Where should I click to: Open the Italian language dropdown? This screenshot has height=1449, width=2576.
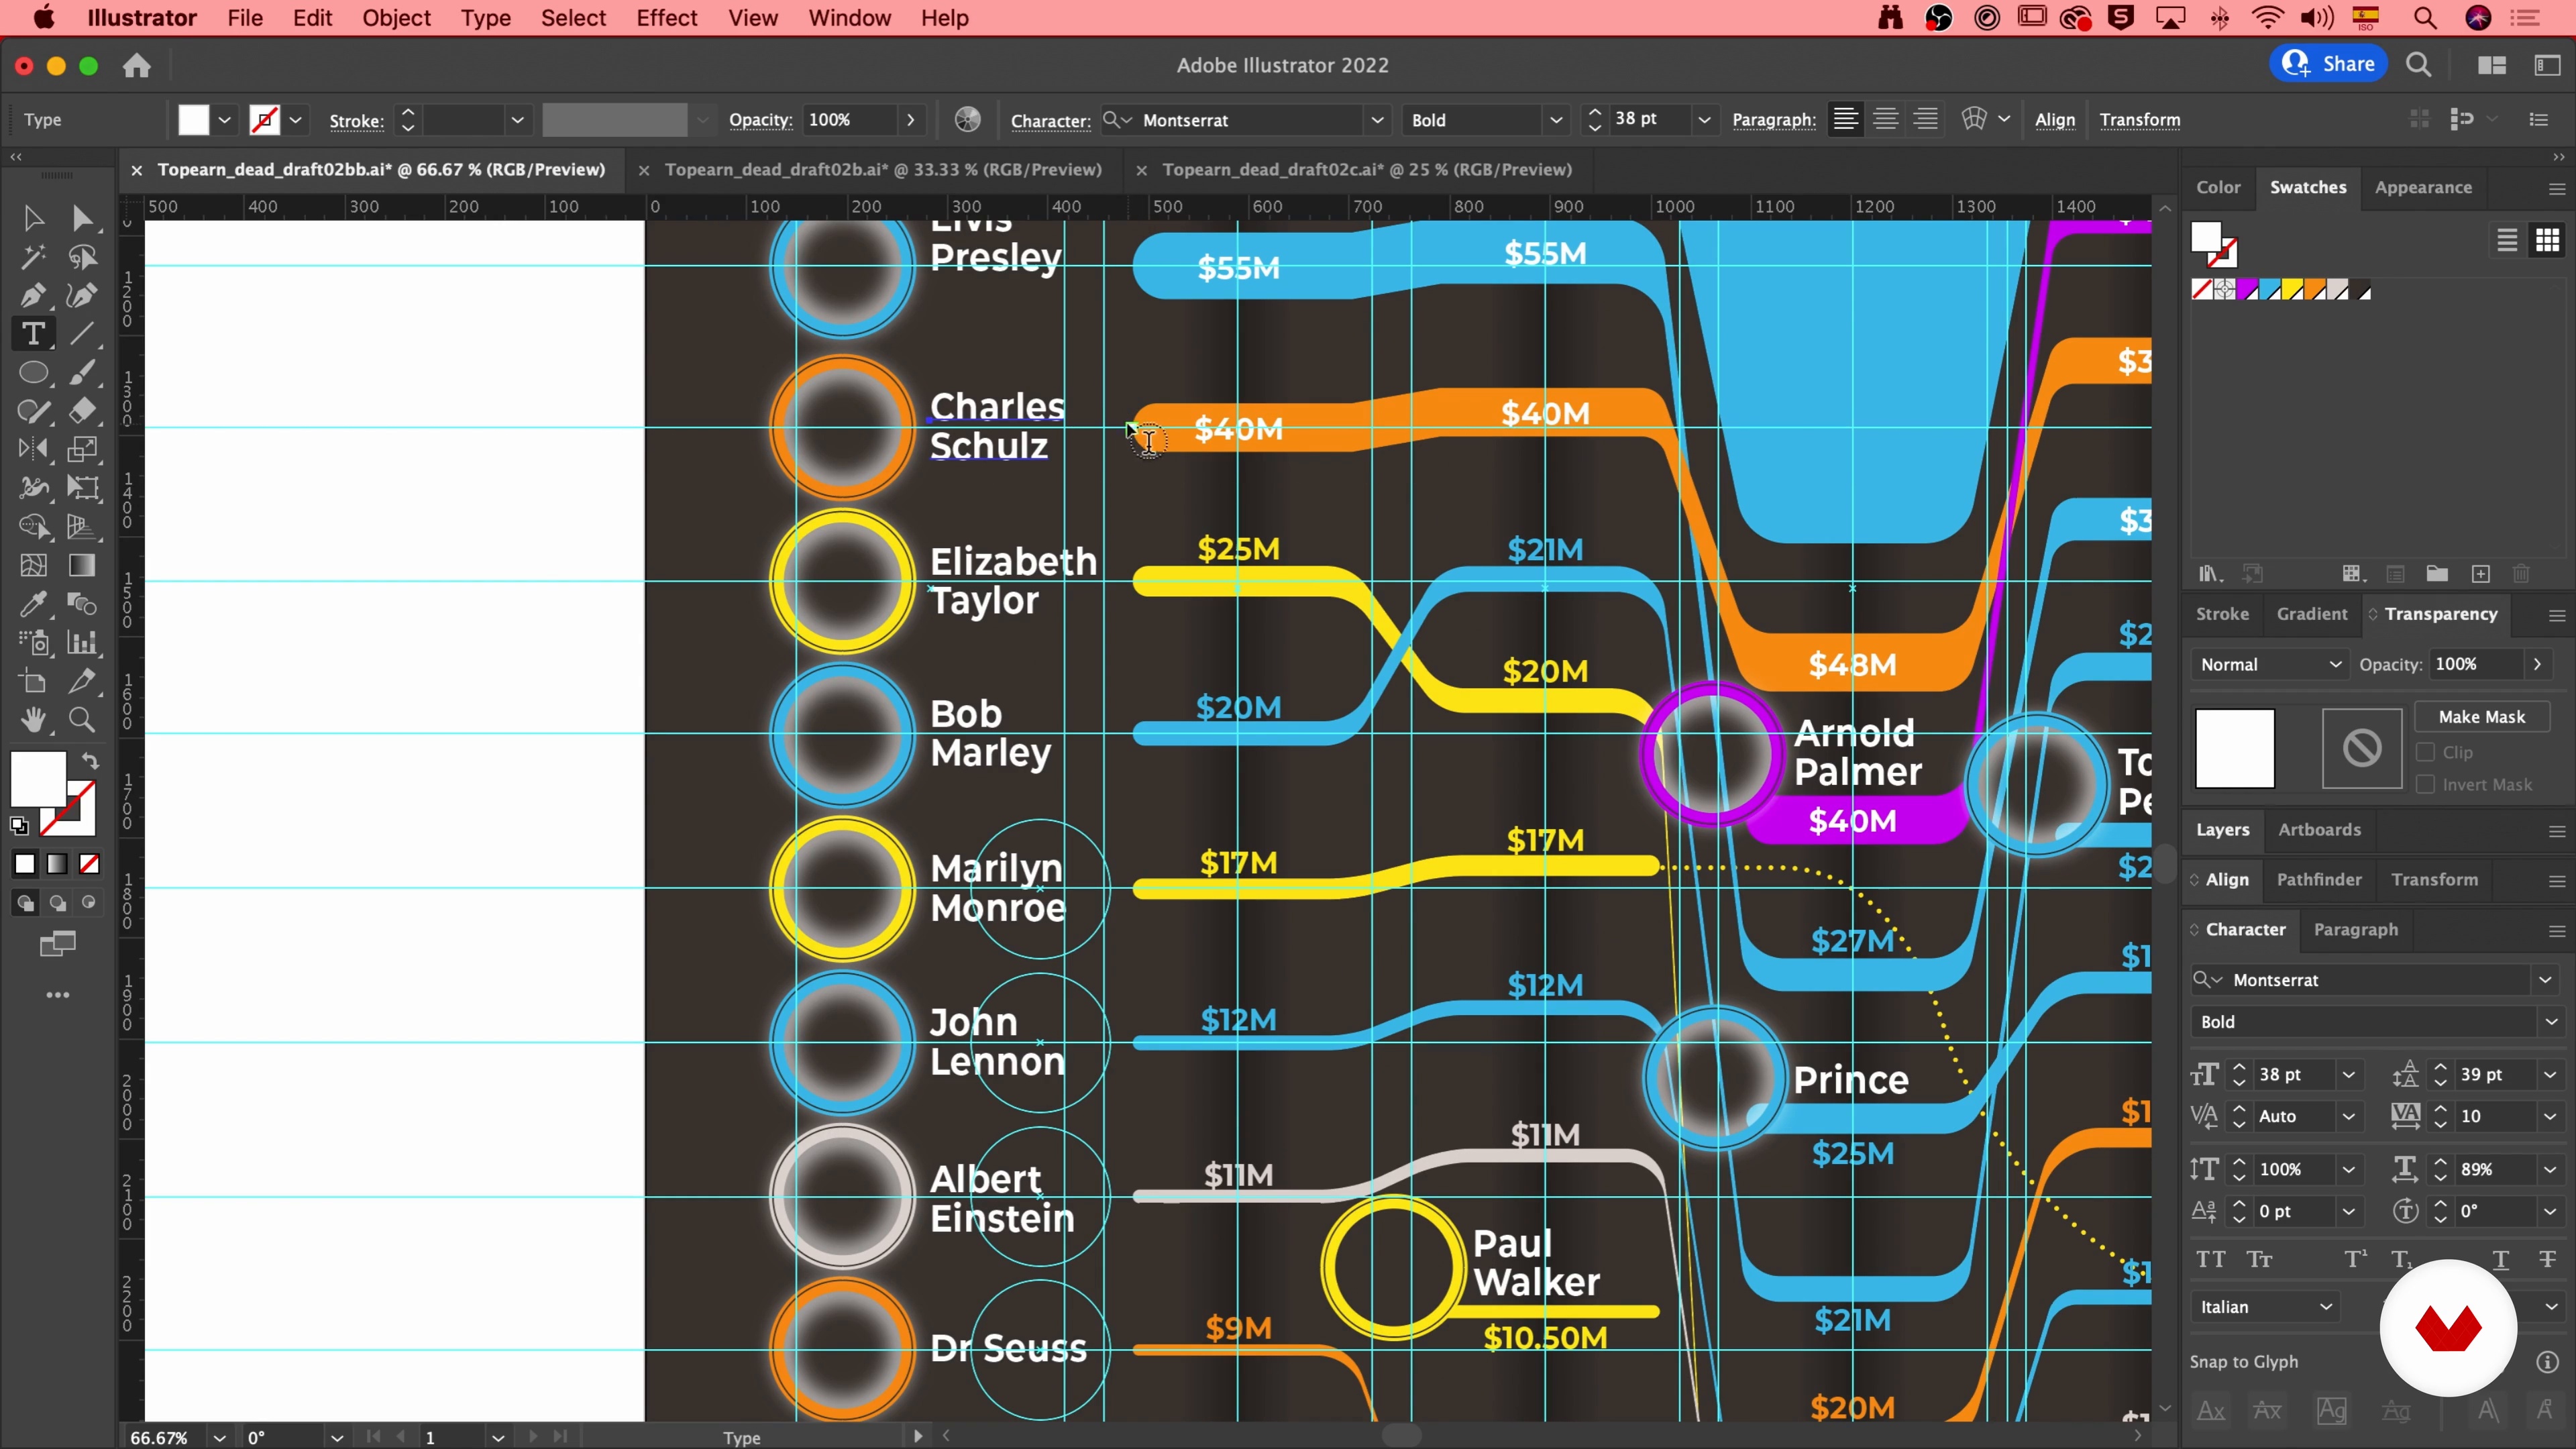click(x=2265, y=1307)
